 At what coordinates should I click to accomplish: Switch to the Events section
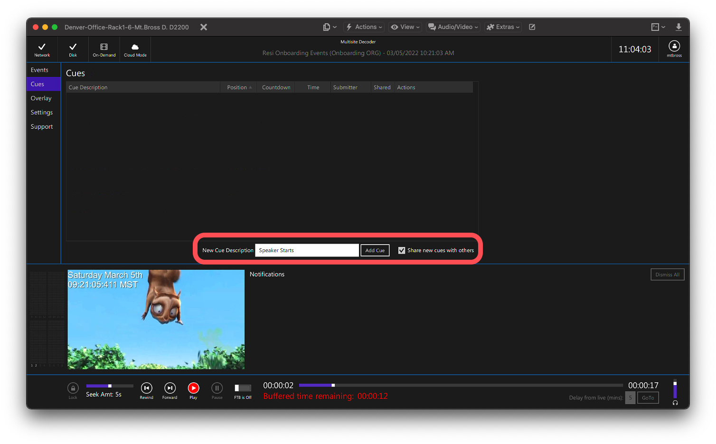click(40, 70)
